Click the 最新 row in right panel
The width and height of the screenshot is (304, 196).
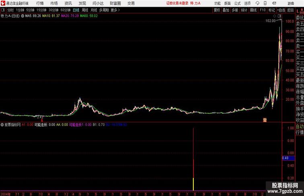click(300, 80)
